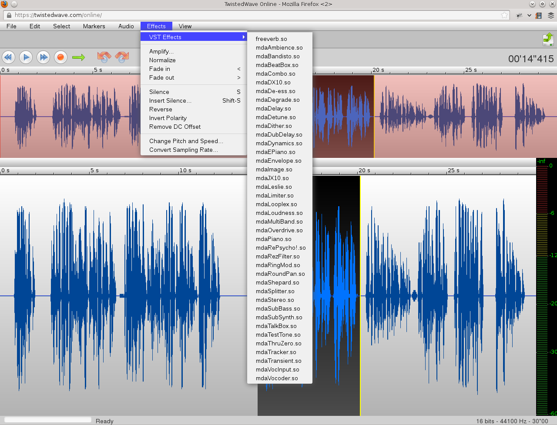Bookmark page with the star icon

pos(504,15)
